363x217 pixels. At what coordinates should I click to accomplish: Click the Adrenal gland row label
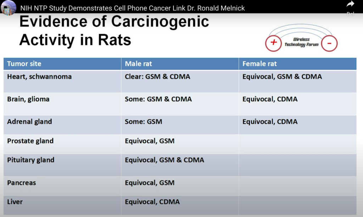[29, 122]
